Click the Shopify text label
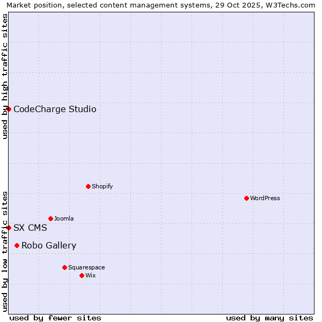 point(102,187)
